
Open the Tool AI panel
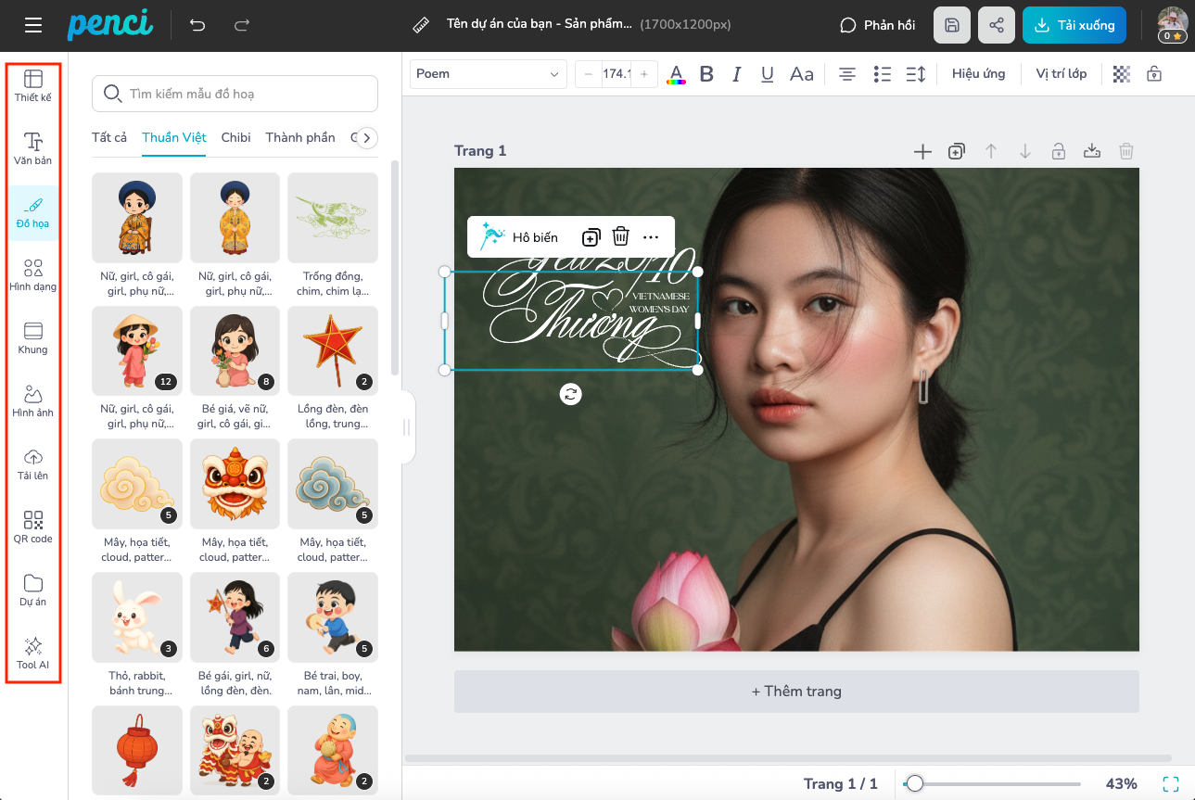pos(33,652)
